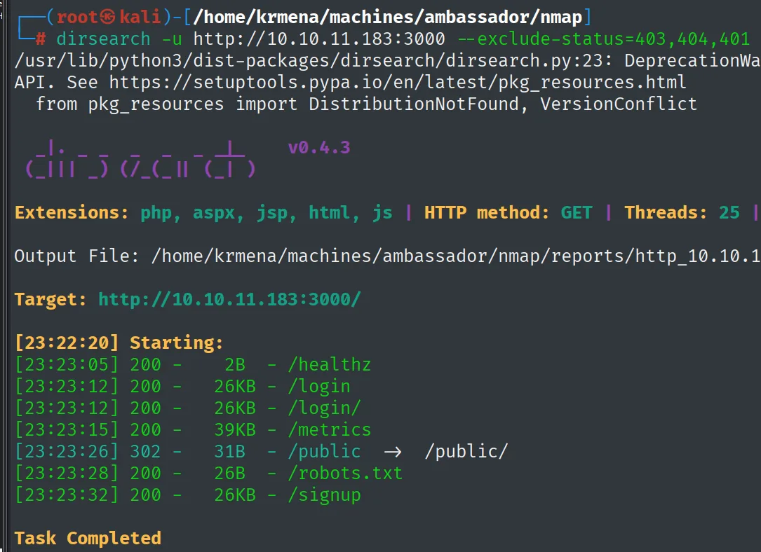This screenshot has height=552, width=761.
Task: Click the 31B size value
Action: (229, 452)
